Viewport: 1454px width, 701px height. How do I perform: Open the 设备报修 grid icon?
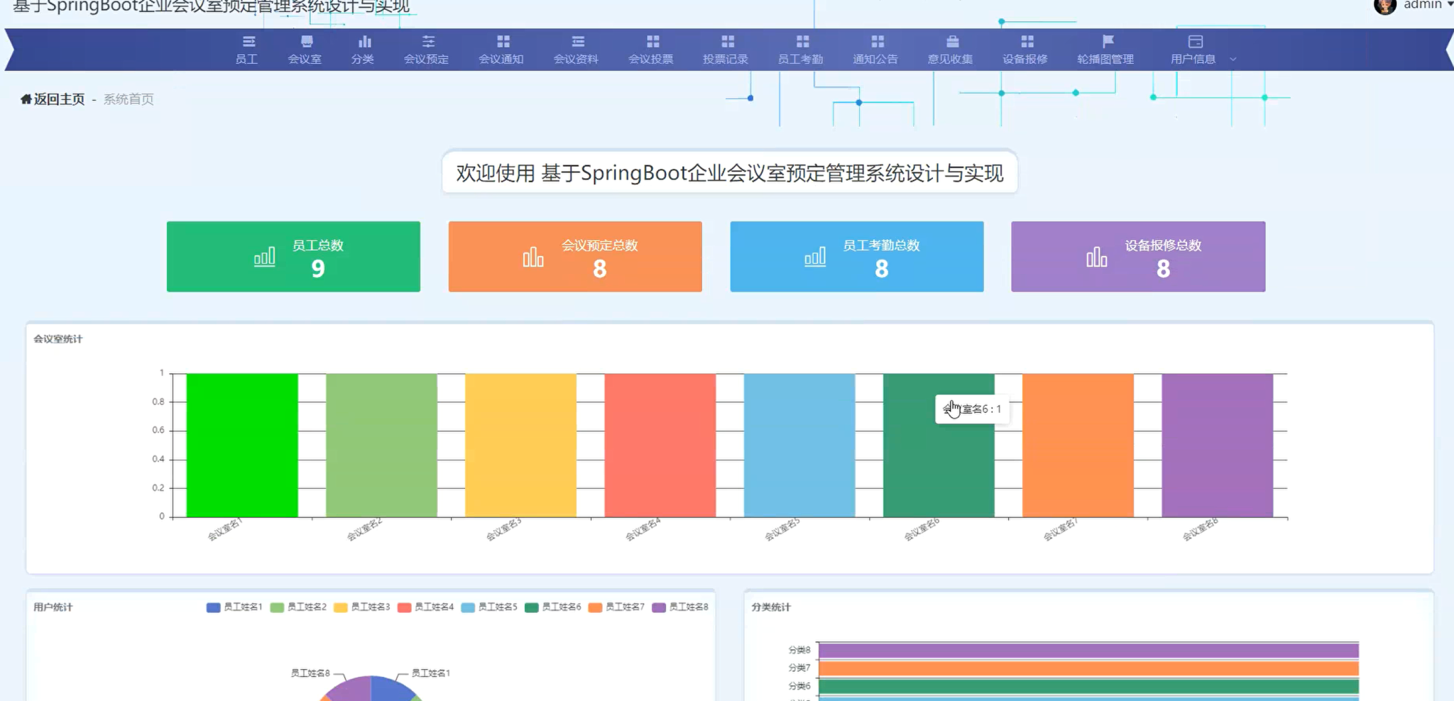1027,41
